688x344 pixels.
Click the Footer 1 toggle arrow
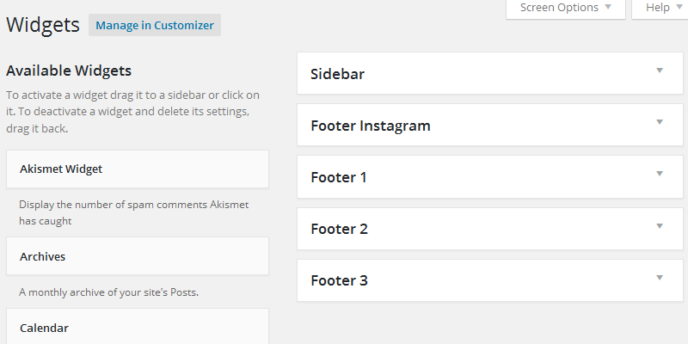660,174
